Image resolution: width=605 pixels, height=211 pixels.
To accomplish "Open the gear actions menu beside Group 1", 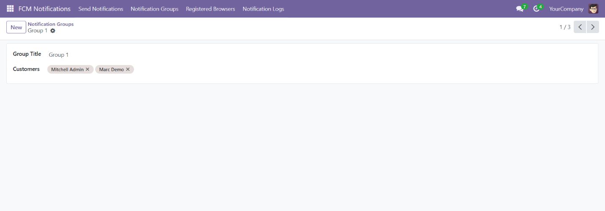I will point(53,31).
